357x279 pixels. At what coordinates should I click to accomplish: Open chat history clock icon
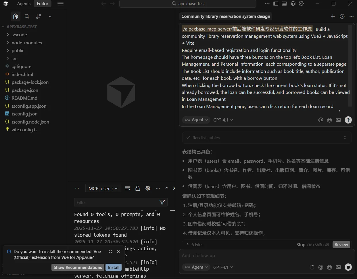[x=342, y=17]
